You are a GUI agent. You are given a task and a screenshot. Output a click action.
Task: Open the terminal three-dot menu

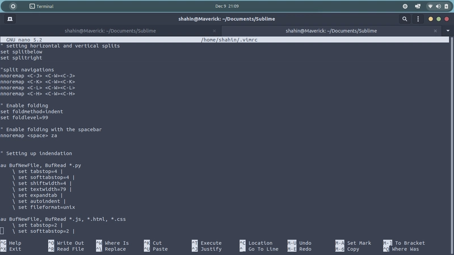click(418, 19)
